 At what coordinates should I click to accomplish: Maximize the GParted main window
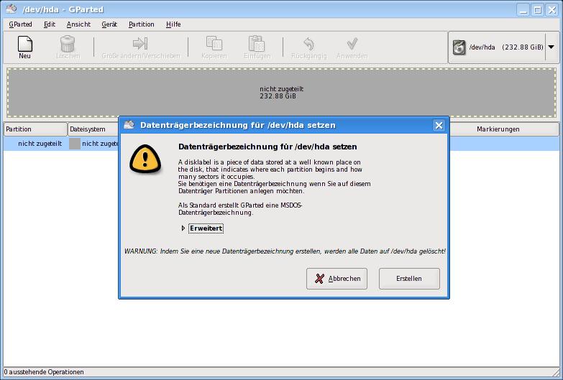[538, 9]
